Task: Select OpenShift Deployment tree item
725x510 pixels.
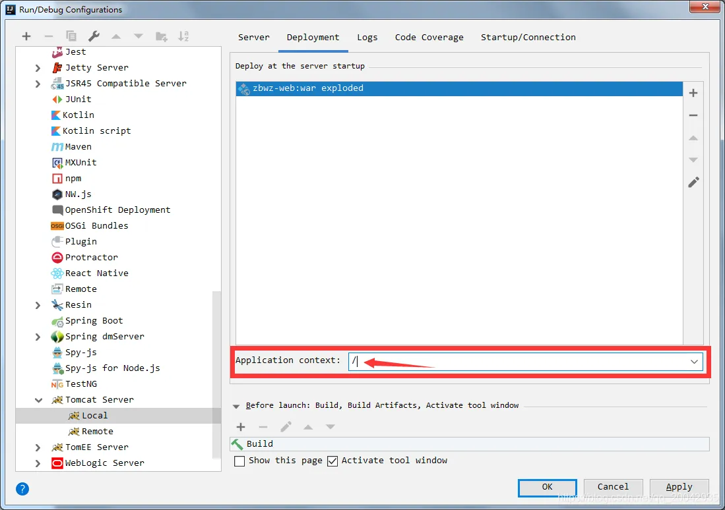Action: [x=117, y=210]
